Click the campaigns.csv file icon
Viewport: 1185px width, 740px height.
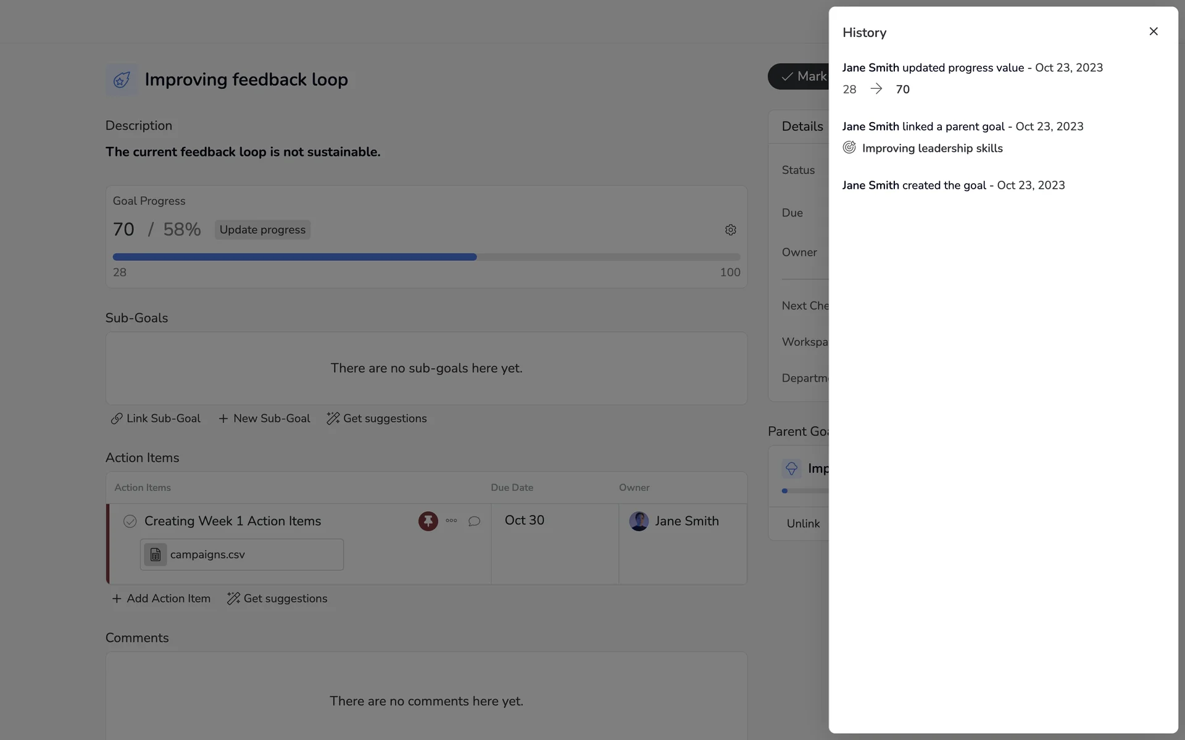pos(156,554)
